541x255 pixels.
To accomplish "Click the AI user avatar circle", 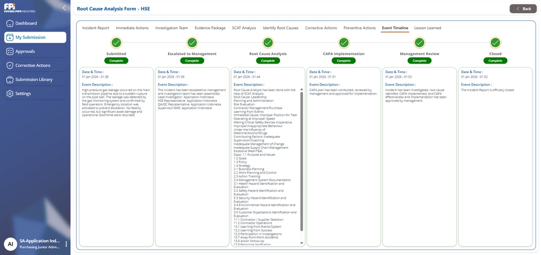I will pos(10,244).
